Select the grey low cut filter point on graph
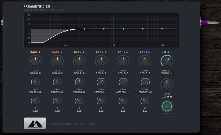The height and width of the screenshot is (135, 221). click(x=65, y=31)
